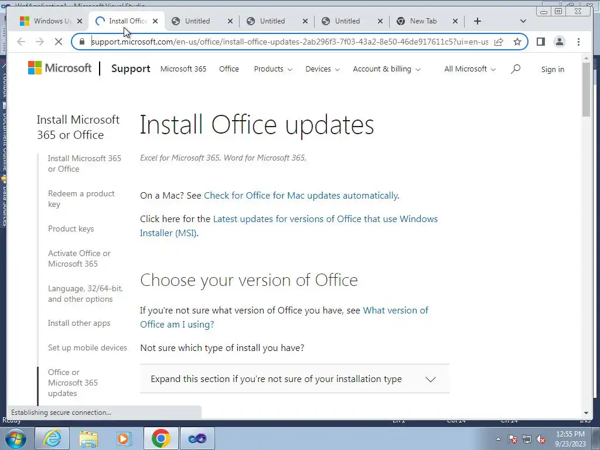The image size is (600, 450).
Task: Click the page vertical scrollbar thumb
Action: tap(586, 90)
